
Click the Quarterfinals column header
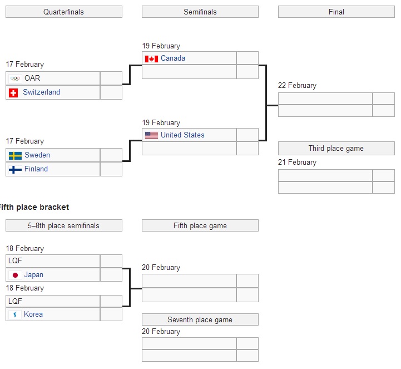point(64,12)
